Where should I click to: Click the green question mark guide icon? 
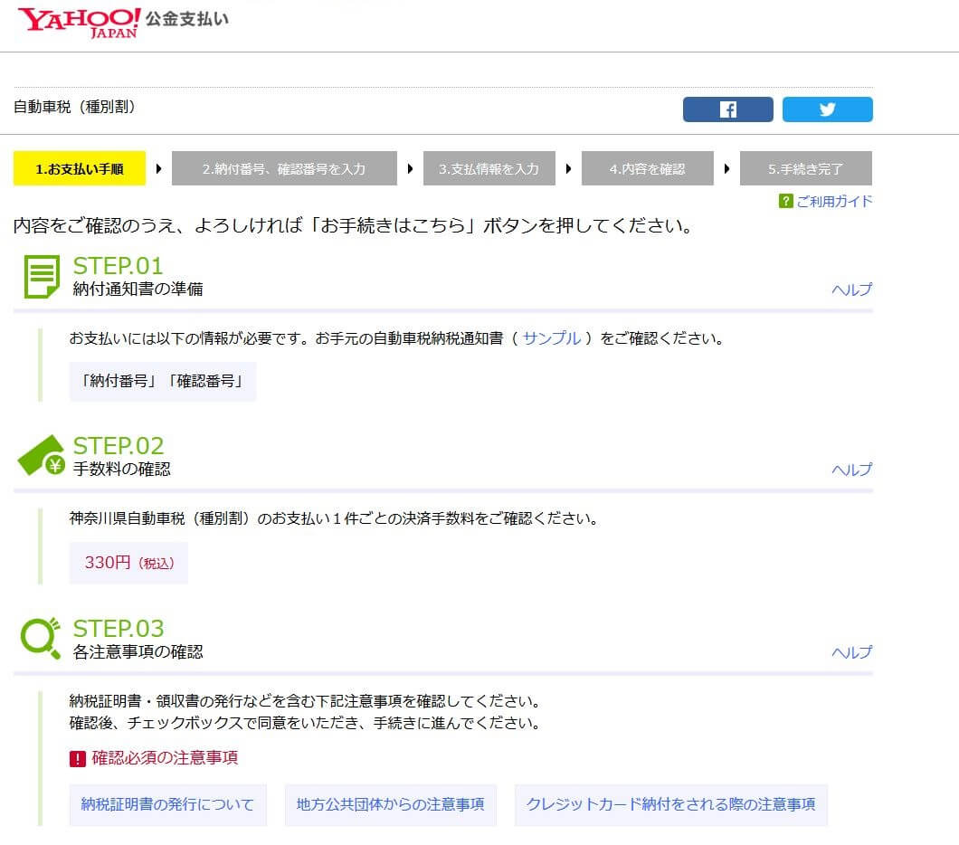coord(785,201)
